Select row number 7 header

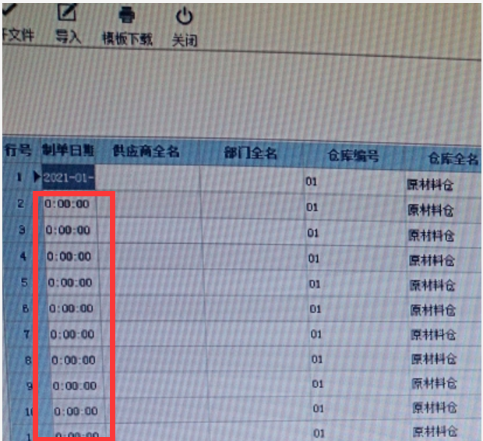click(x=26, y=334)
